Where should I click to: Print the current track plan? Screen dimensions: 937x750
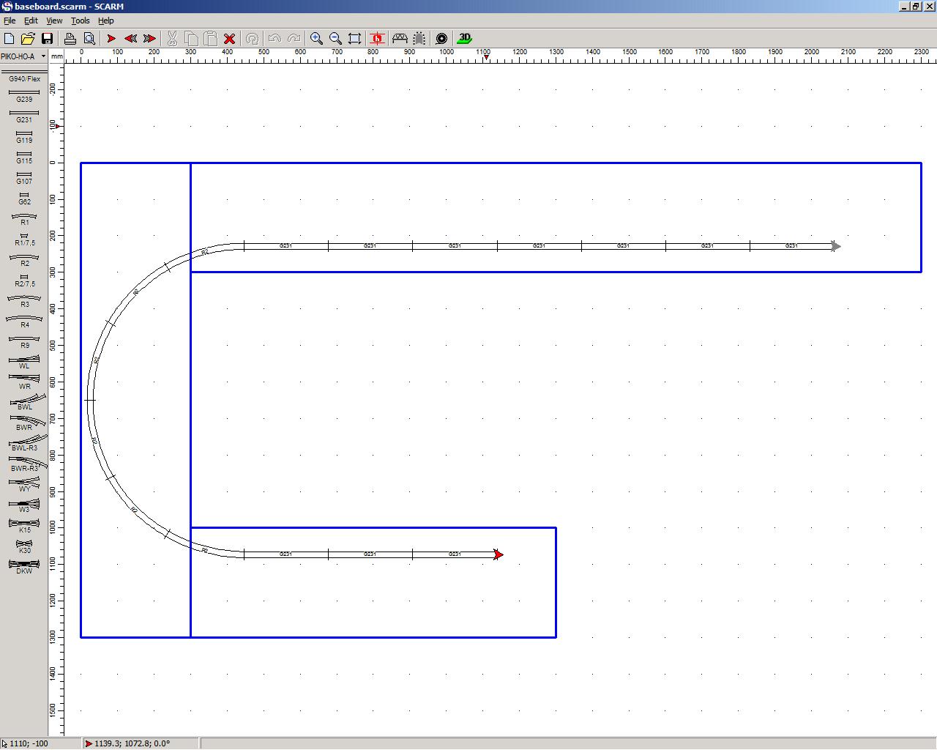click(x=70, y=38)
